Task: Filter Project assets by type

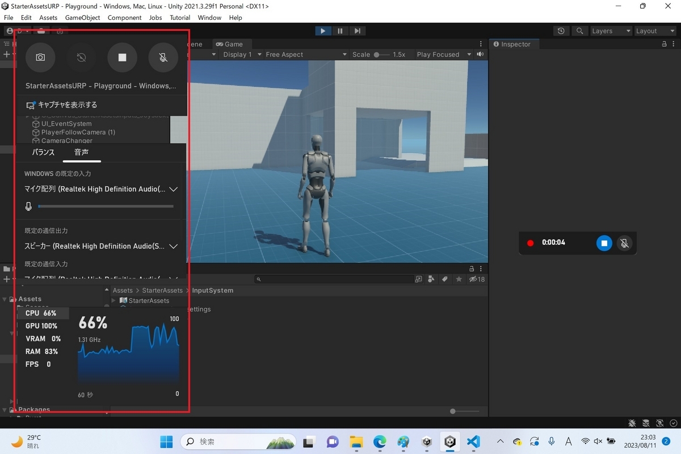Action: tap(431, 279)
